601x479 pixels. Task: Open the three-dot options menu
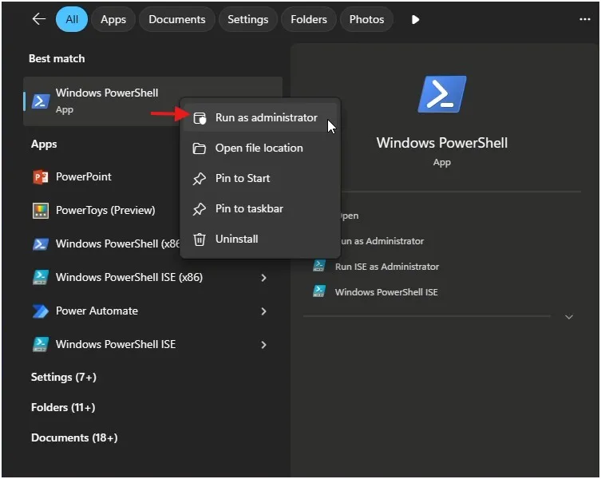584,19
